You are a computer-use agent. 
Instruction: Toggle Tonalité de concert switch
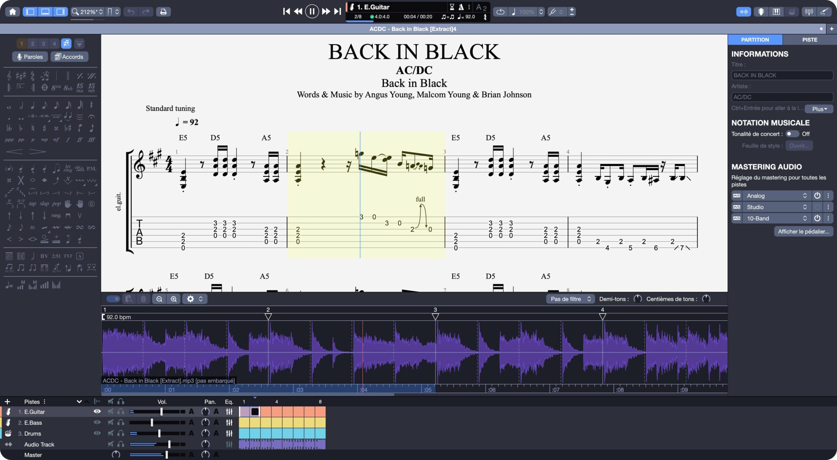792,134
